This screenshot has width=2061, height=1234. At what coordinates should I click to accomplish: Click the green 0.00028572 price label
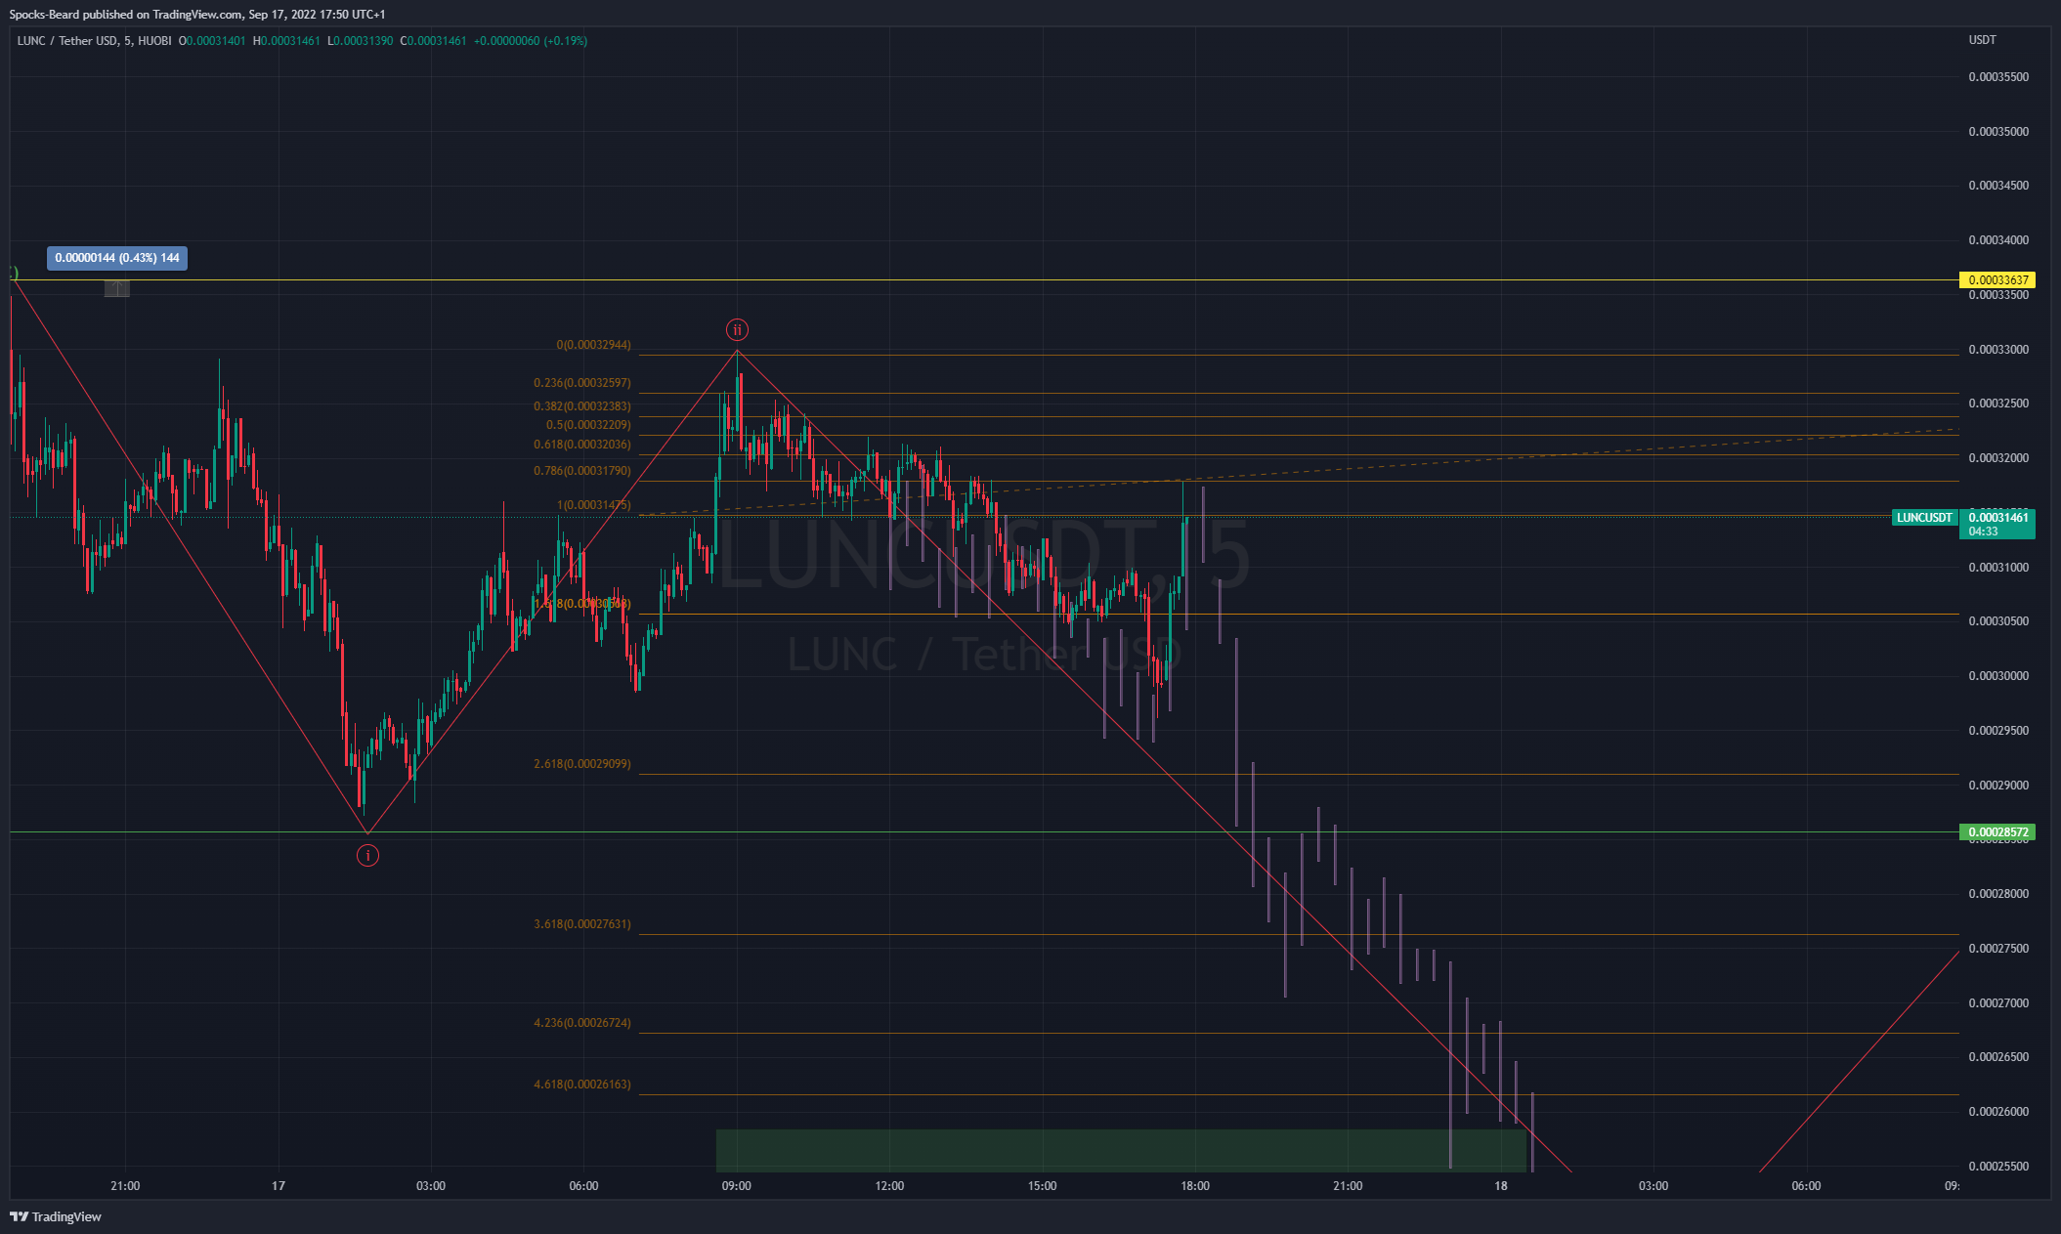[x=1997, y=832]
